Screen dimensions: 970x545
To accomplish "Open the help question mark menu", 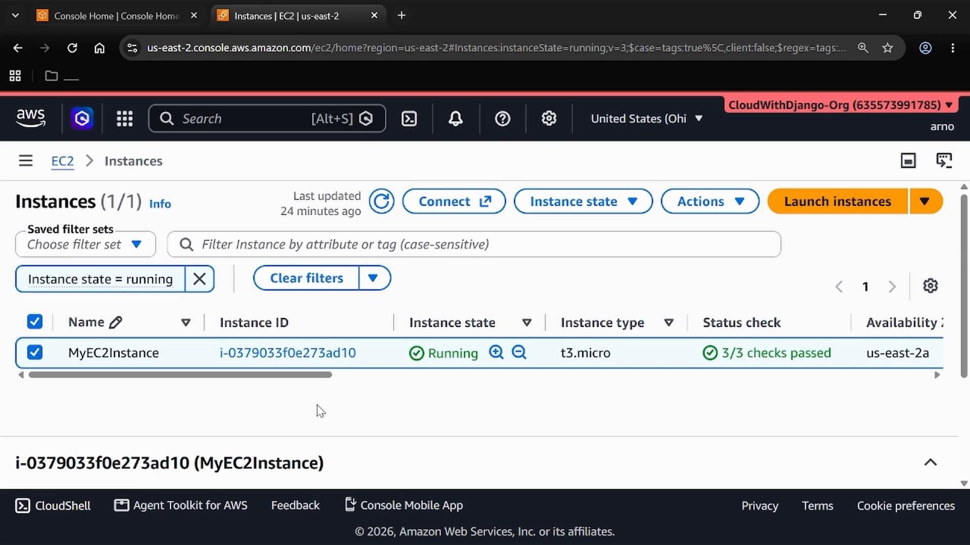I will (x=502, y=119).
